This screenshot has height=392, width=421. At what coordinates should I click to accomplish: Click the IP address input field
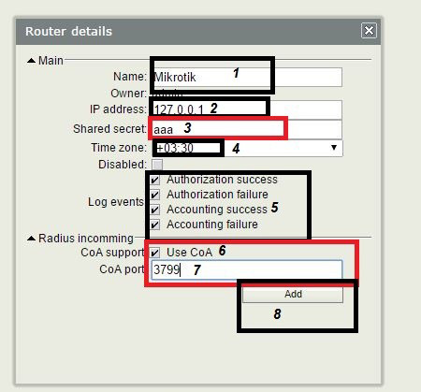(x=247, y=109)
